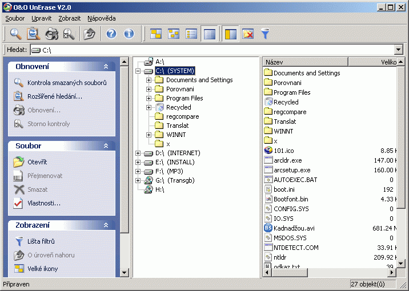Switch to large icons view in toolbar
Screen dimensions: 409x291
pos(156,34)
